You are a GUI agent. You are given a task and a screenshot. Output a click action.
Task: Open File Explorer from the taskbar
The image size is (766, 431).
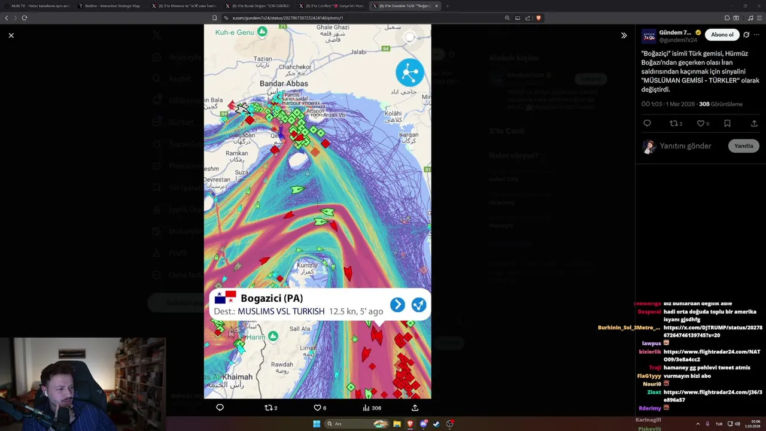tap(397, 424)
